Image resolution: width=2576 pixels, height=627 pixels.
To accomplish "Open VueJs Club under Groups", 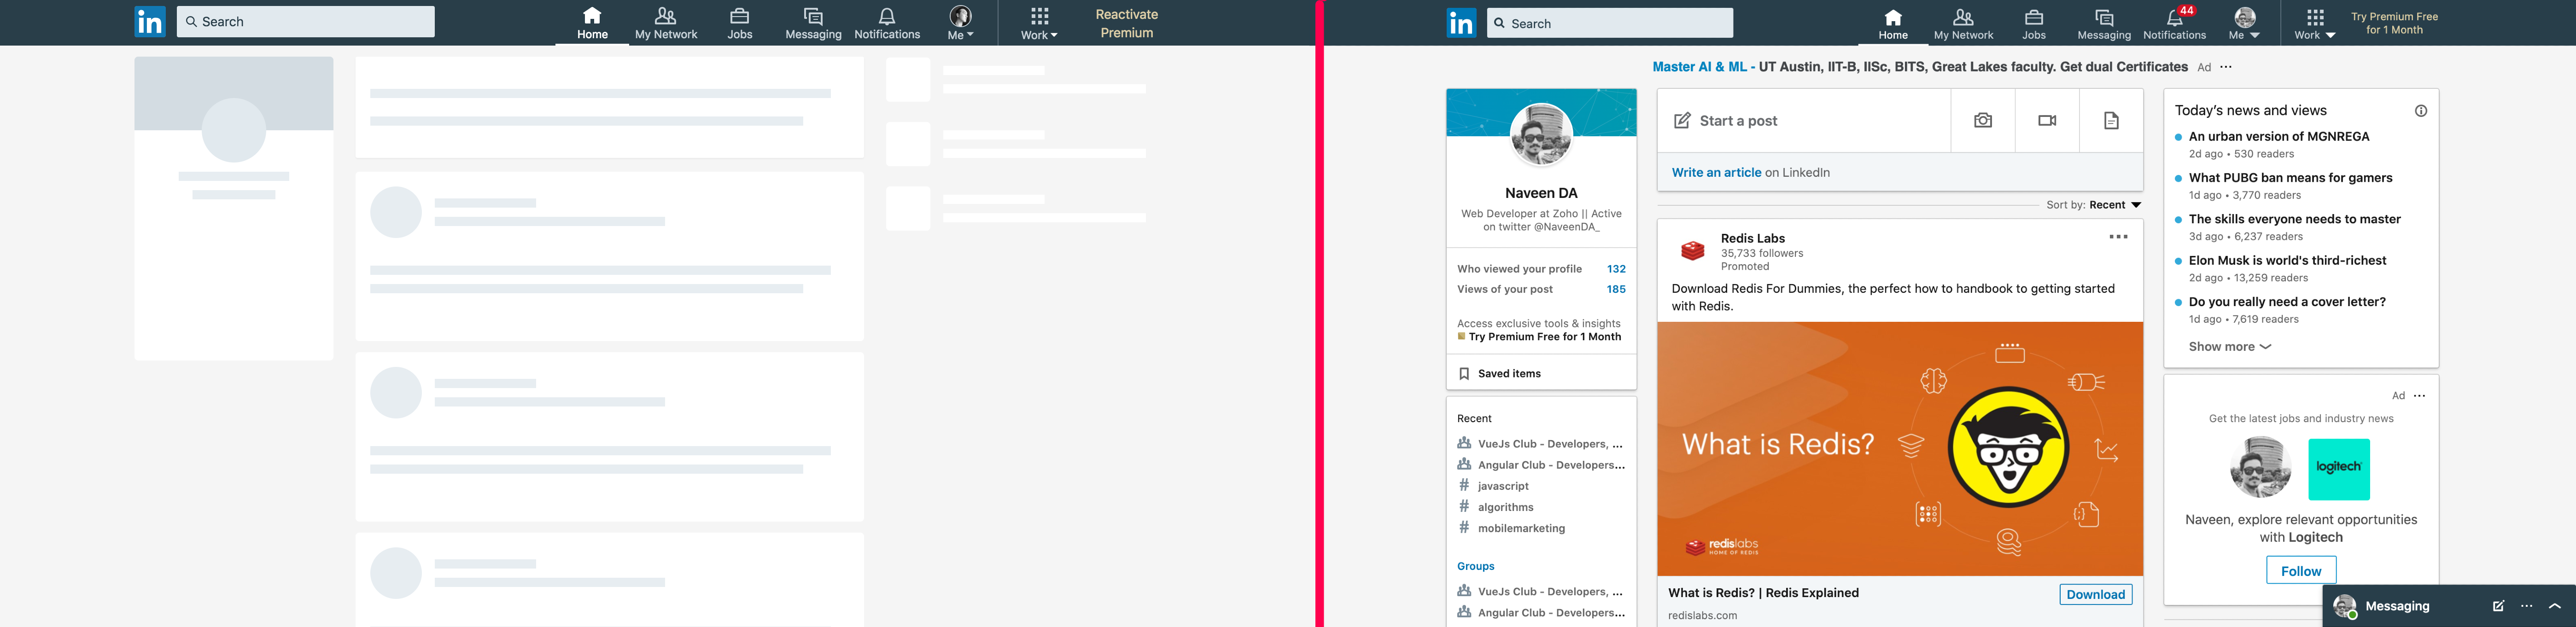I will tap(1540, 592).
